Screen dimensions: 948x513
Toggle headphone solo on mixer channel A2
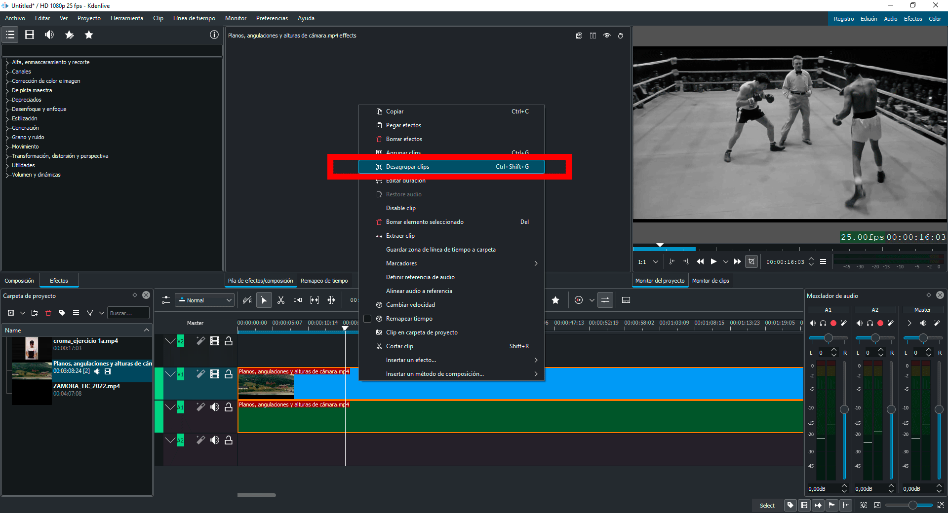tap(870, 323)
